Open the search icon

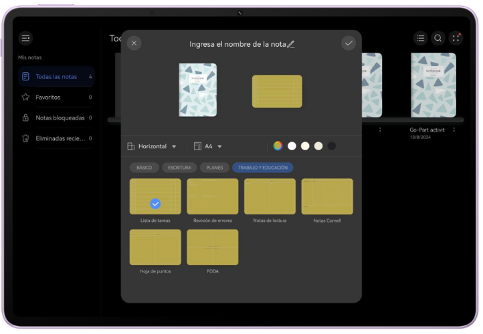(438, 38)
